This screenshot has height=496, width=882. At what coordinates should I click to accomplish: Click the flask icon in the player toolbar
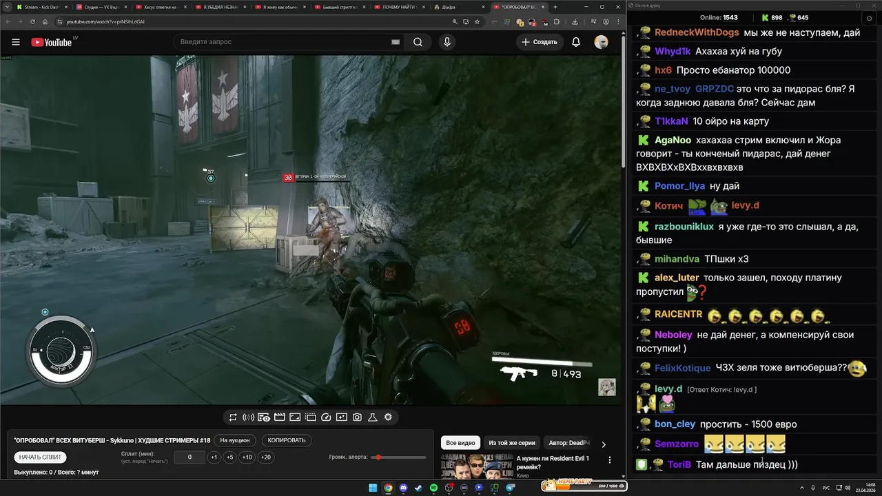click(373, 417)
